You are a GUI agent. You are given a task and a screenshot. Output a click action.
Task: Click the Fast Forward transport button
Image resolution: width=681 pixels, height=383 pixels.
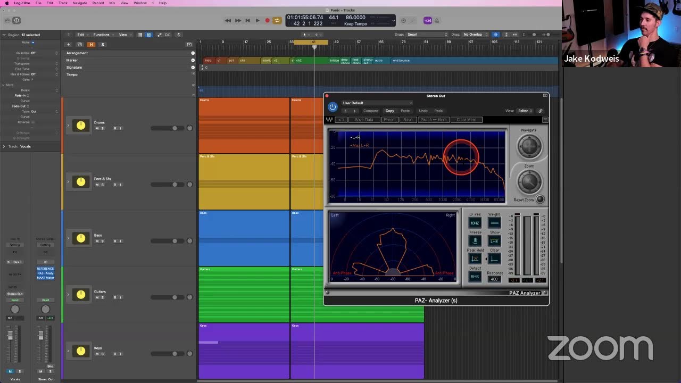[238, 21]
